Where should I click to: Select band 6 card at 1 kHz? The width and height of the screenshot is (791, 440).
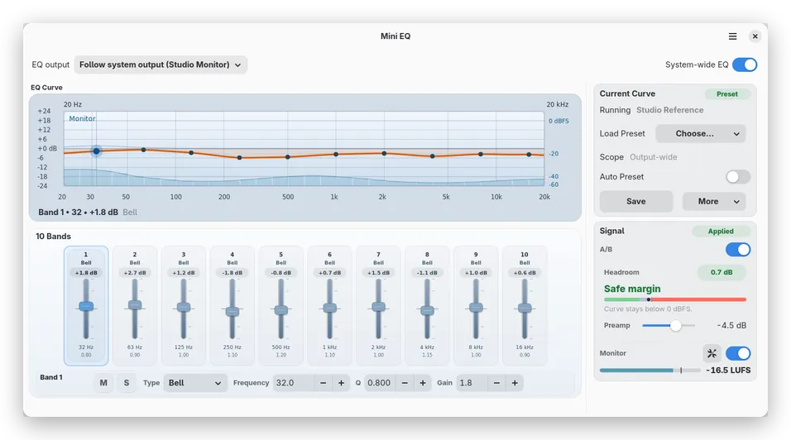pos(330,305)
